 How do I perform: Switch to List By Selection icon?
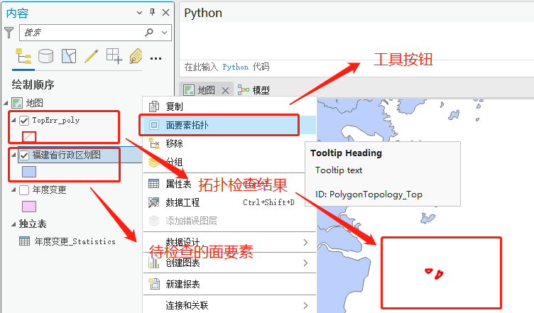click(x=68, y=56)
